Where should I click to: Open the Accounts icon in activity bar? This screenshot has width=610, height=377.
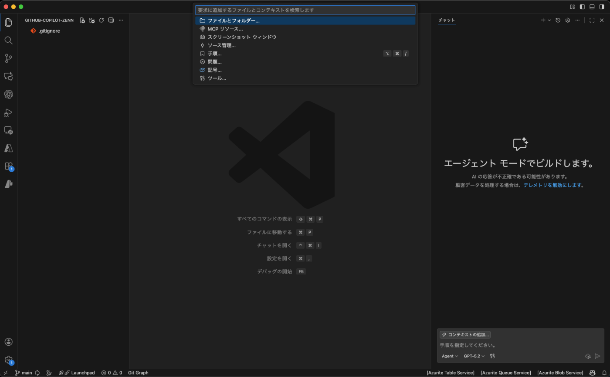8,342
